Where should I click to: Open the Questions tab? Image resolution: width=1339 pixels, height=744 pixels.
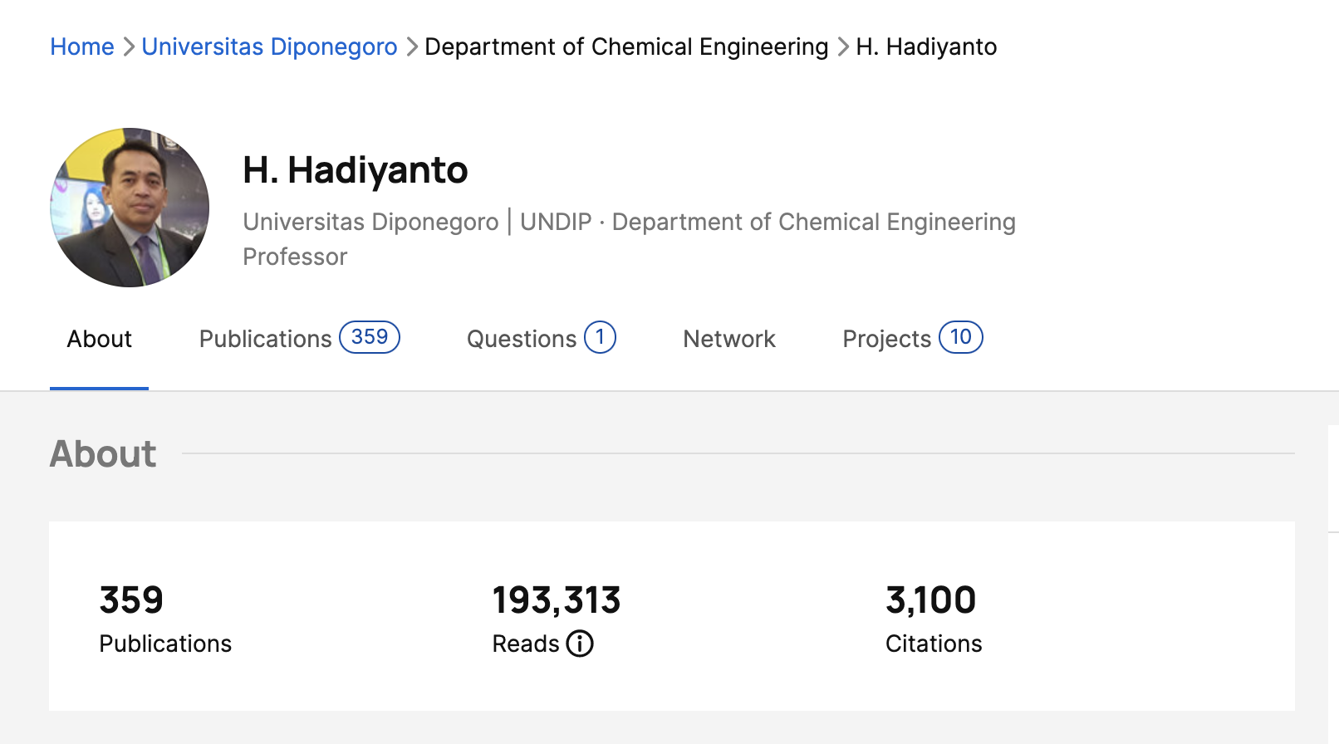click(x=522, y=339)
